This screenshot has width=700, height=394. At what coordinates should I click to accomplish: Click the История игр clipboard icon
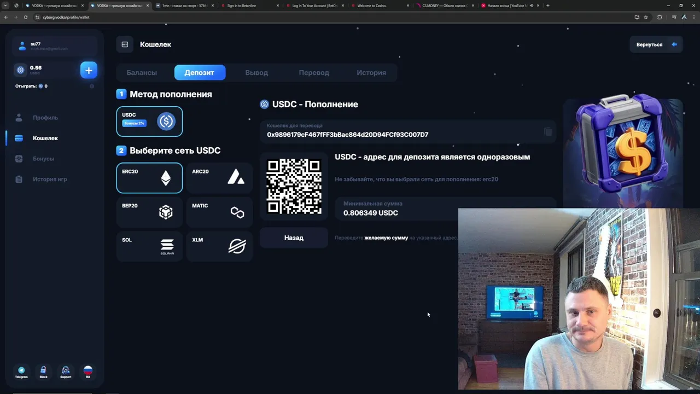19,179
